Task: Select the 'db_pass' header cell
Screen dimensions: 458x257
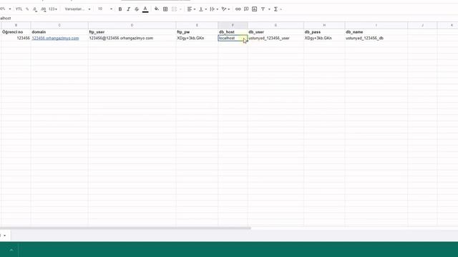Action: [x=324, y=31]
